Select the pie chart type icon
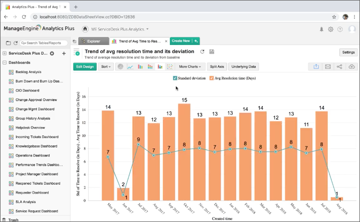Viewport: 360px width, 222px height. point(120,66)
